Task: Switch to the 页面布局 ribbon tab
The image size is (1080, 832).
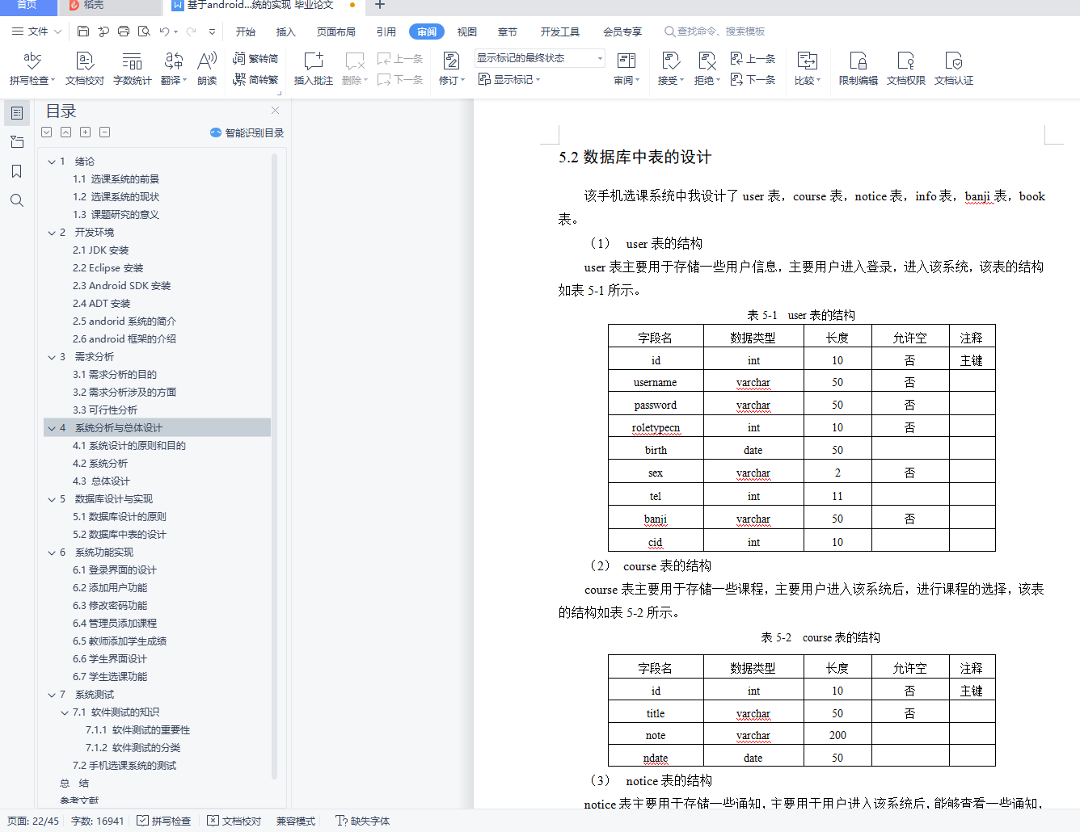Action: (336, 32)
